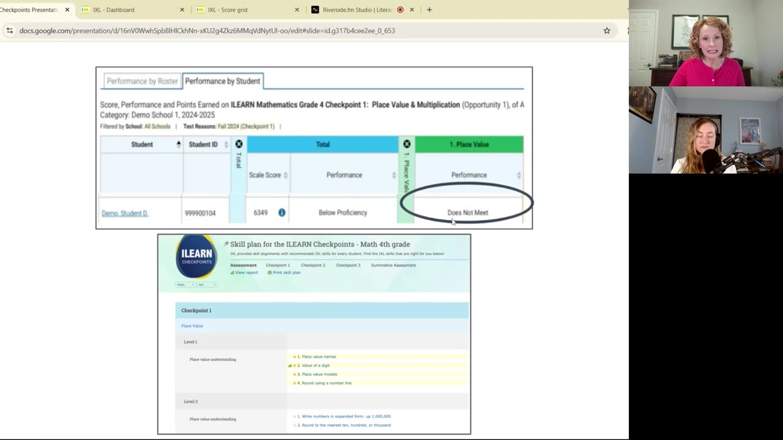Bookmark this page with the star icon
This screenshot has width=783, height=440.
click(607, 31)
